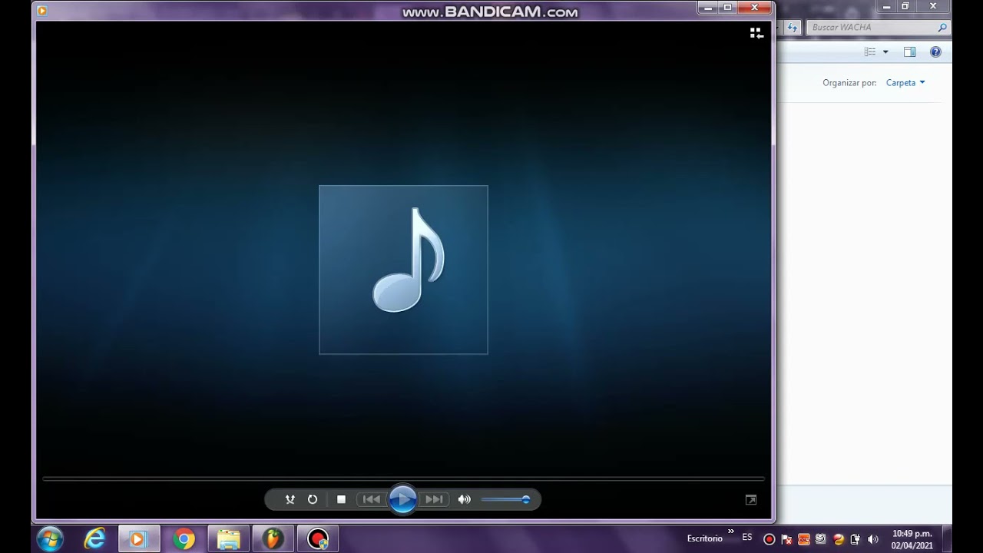Click the search magnifier in Explorer
Viewport: 983px width, 553px height.
click(942, 28)
